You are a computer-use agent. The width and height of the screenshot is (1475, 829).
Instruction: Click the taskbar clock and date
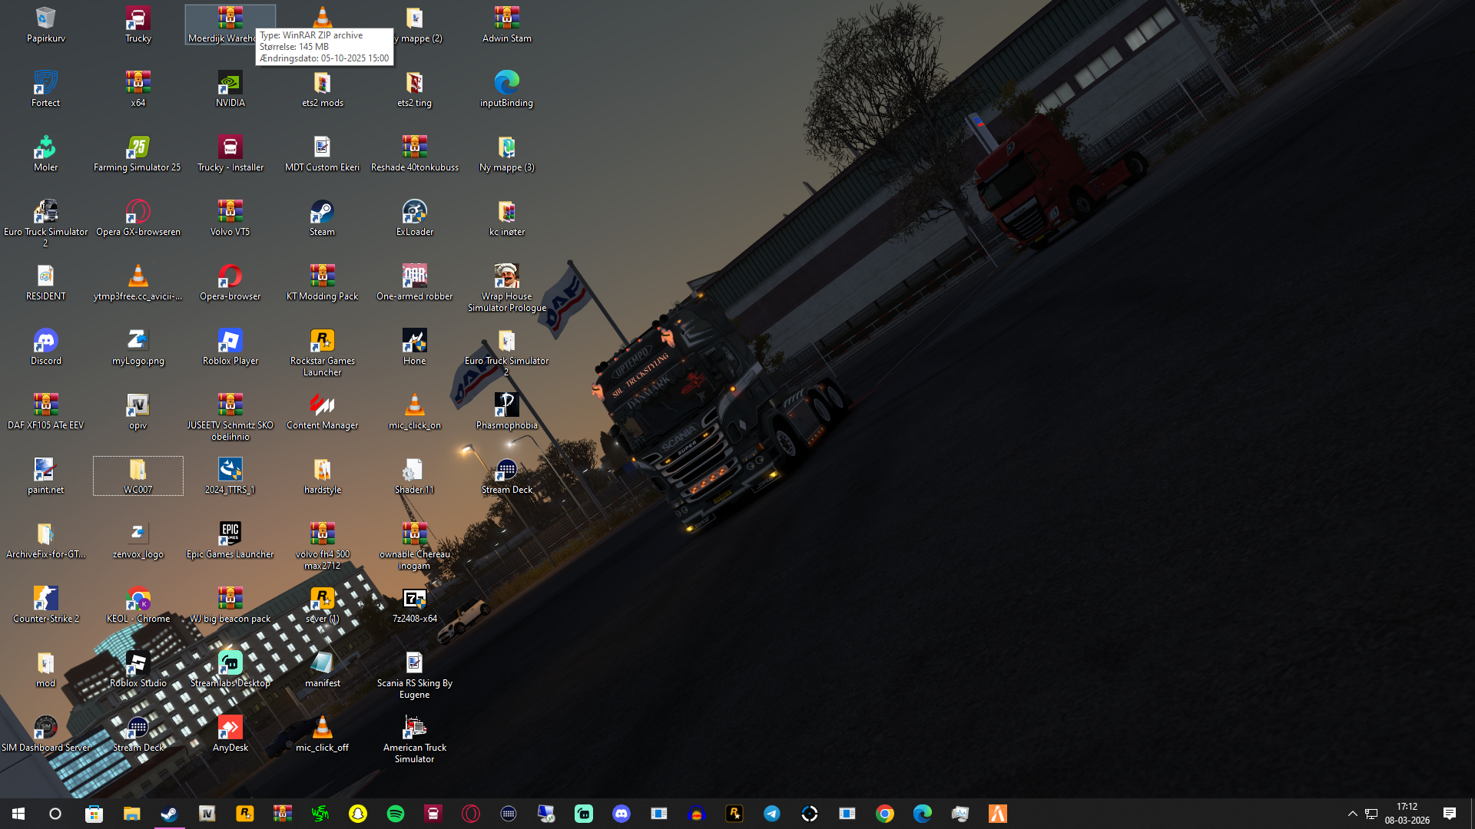(1407, 814)
